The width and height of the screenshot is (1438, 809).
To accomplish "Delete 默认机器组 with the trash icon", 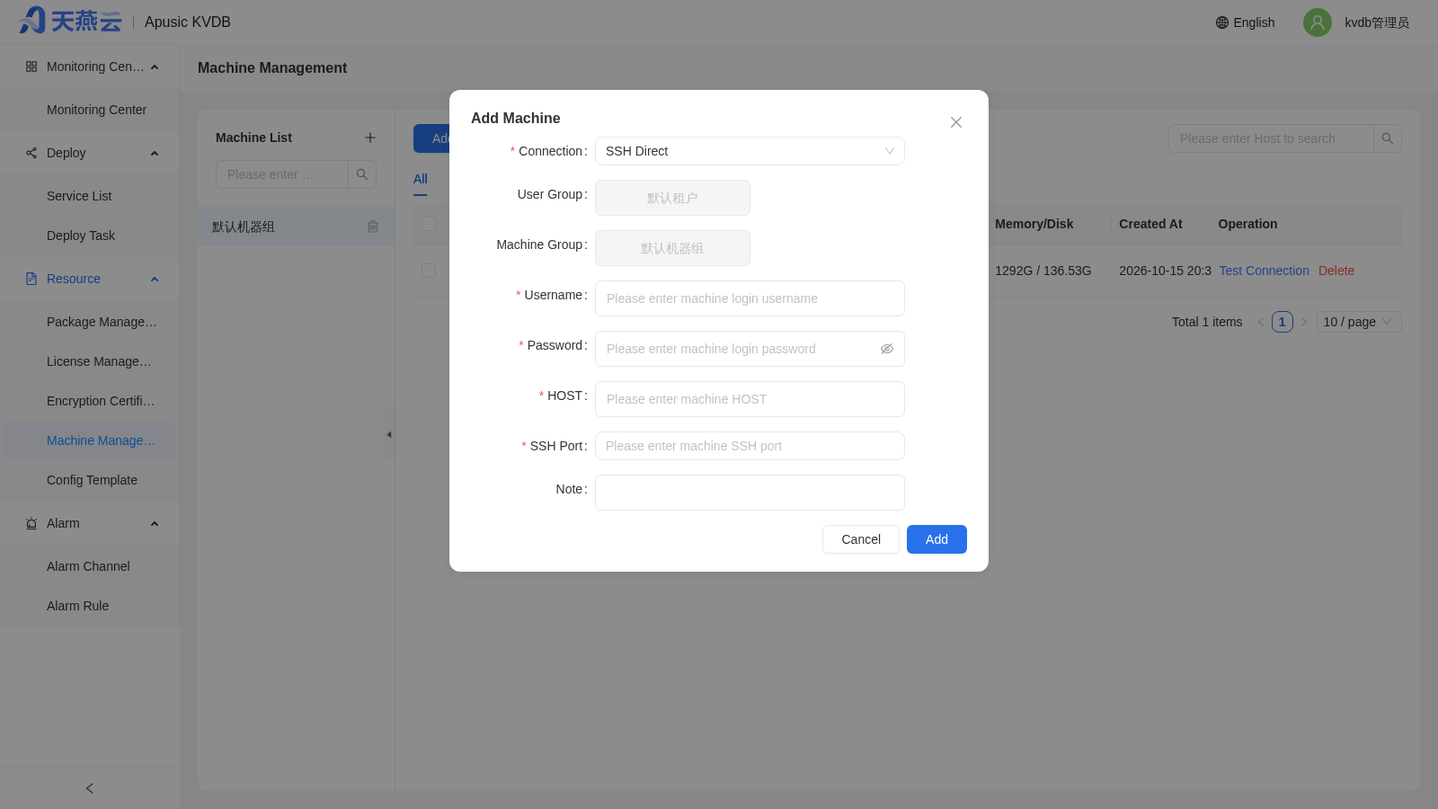I will click(x=373, y=227).
